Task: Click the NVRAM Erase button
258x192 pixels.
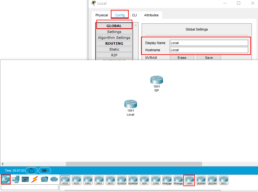Action: tap(182, 58)
